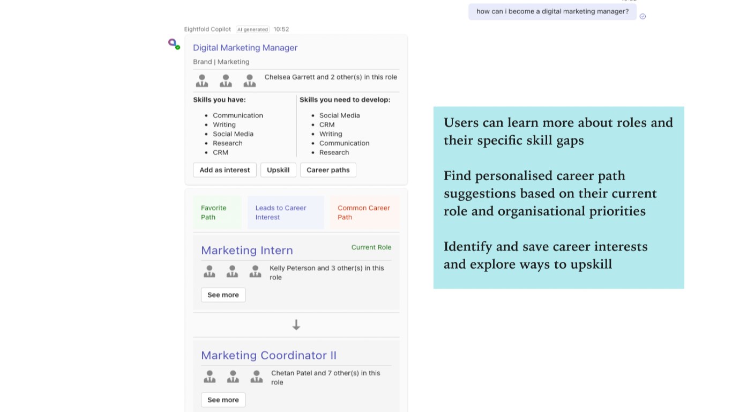Click the Kelly Peterson and 3 other(s) text

327,273
